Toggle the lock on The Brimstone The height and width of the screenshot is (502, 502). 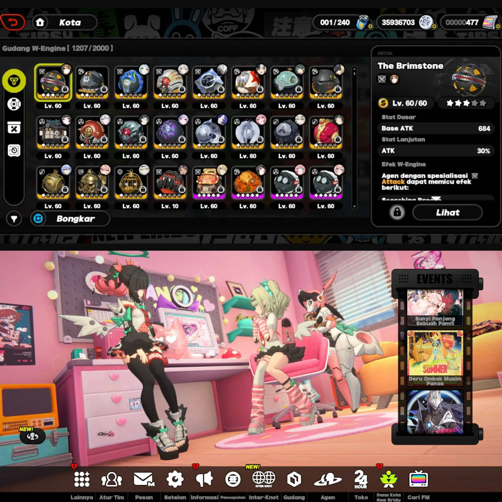397,212
